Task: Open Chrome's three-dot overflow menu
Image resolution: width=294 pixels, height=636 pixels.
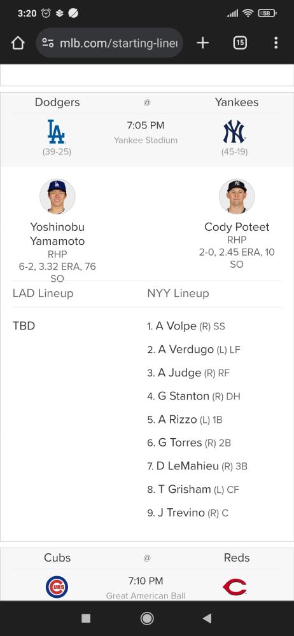Action: click(x=276, y=43)
